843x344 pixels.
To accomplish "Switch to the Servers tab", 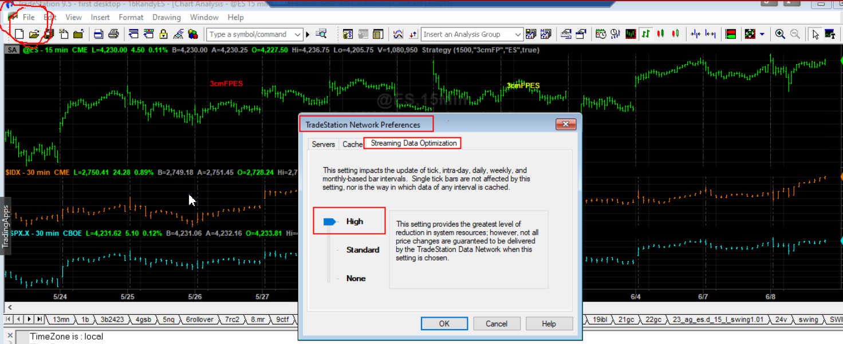I will (x=323, y=144).
